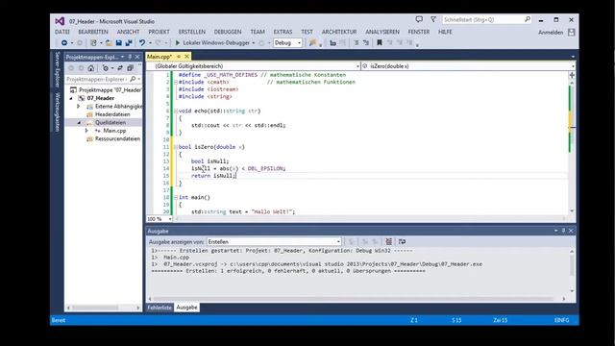
Task: Toggle a bookmark with the toolbar bookmark icon
Action: [380, 42]
